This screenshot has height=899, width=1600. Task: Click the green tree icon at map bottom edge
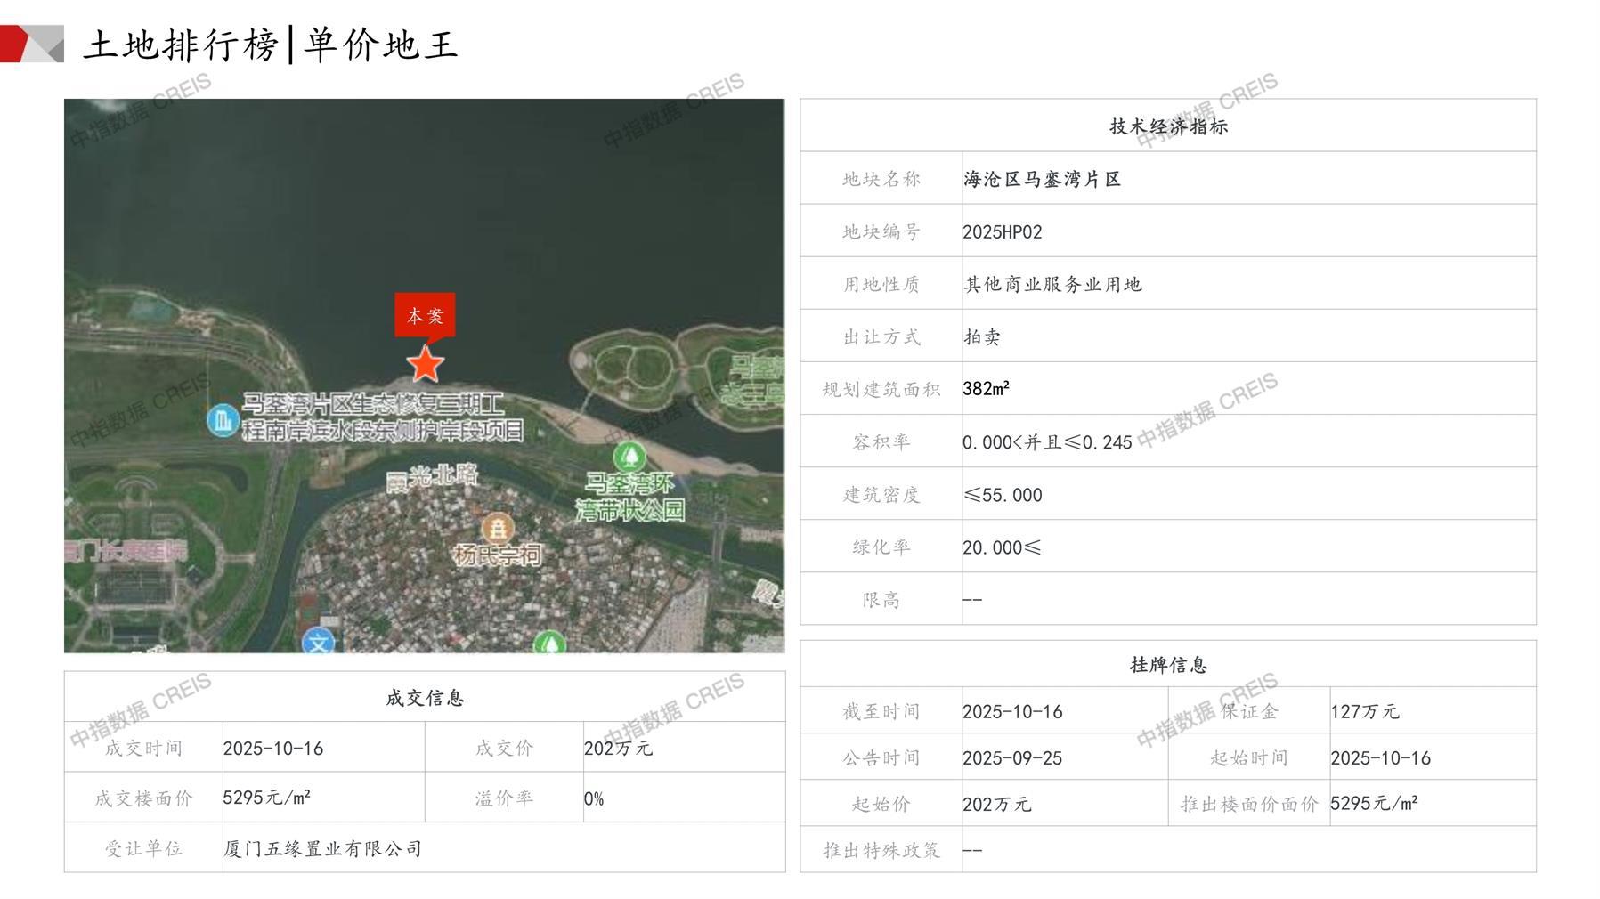pos(549,644)
